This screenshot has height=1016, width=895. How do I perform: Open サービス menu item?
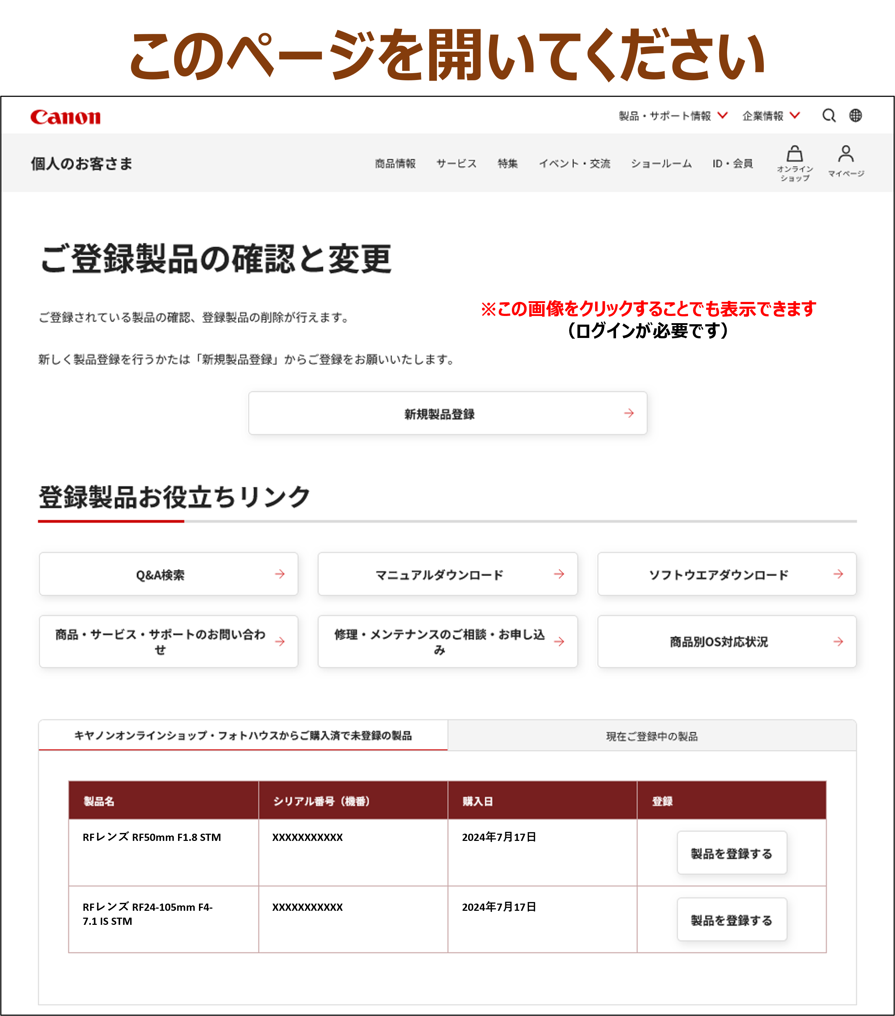coord(456,164)
